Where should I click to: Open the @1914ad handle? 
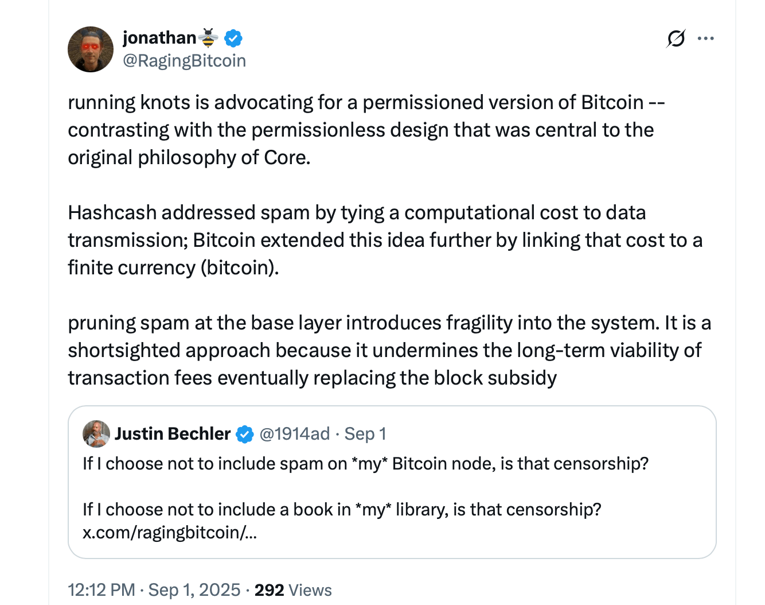[295, 434]
